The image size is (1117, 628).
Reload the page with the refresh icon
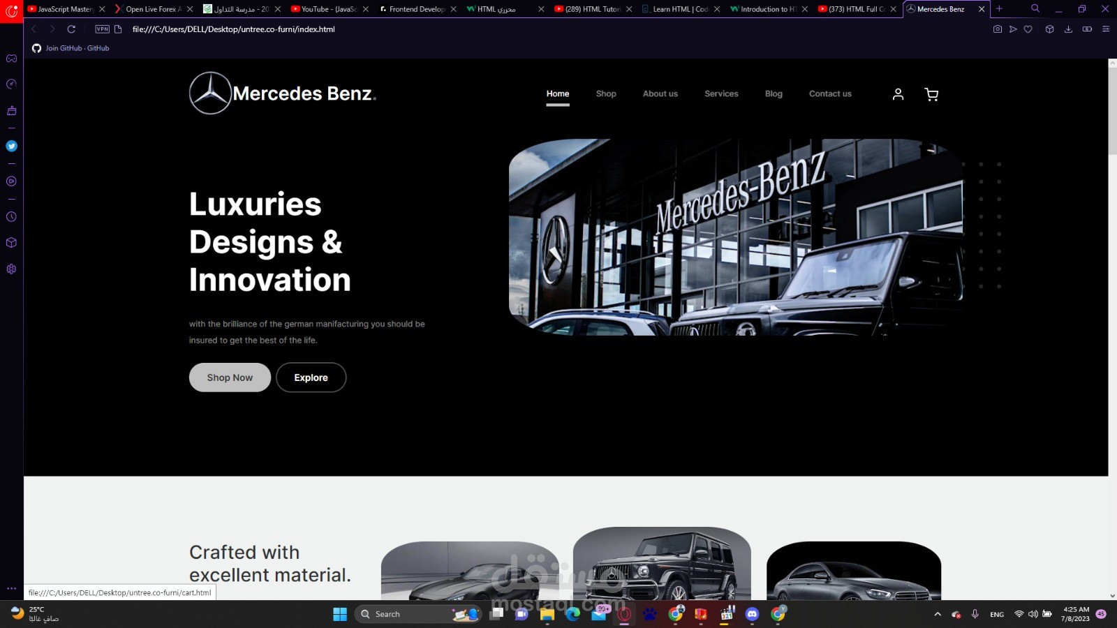pos(71,29)
